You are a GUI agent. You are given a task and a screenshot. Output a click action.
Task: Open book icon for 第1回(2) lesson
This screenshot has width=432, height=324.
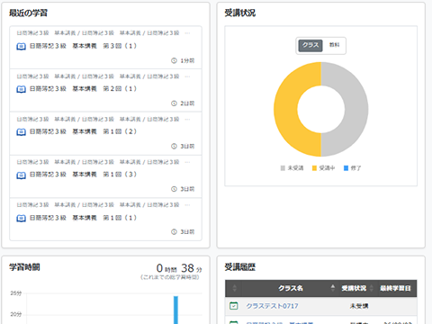click(x=21, y=132)
